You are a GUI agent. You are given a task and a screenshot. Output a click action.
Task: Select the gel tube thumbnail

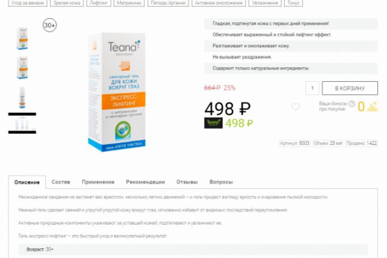[22, 97]
